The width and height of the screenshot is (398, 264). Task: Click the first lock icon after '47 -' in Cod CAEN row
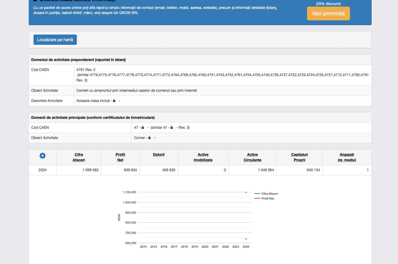pos(143,128)
